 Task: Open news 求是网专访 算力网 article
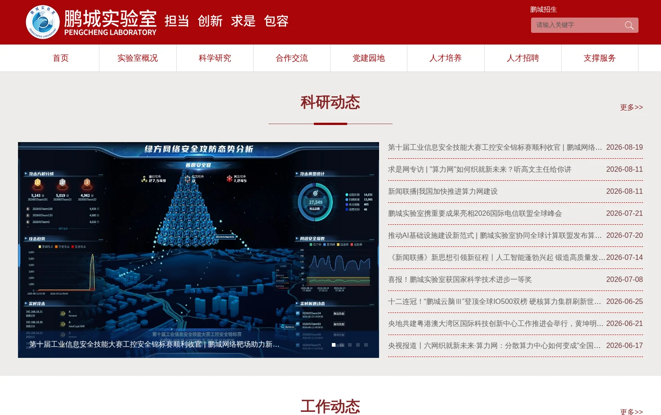click(x=479, y=170)
